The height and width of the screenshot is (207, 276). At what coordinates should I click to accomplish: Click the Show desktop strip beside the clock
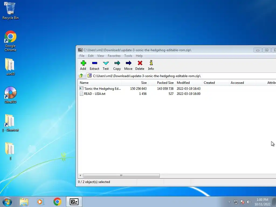tap(274, 202)
